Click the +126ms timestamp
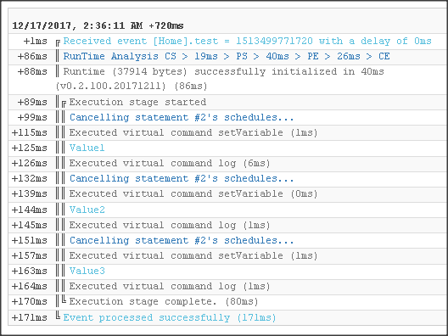This screenshot has height=336, width=448. (x=30, y=163)
